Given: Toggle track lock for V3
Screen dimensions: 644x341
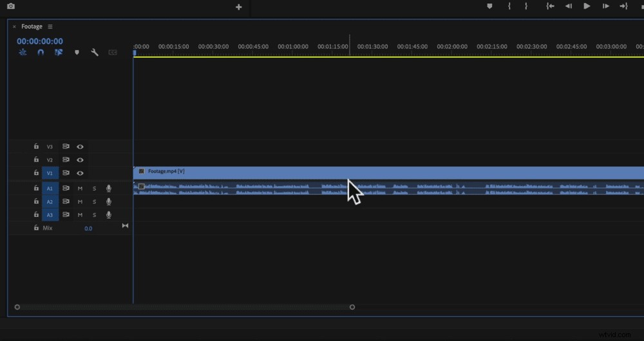Looking at the screenshot, I should (36, 146).
